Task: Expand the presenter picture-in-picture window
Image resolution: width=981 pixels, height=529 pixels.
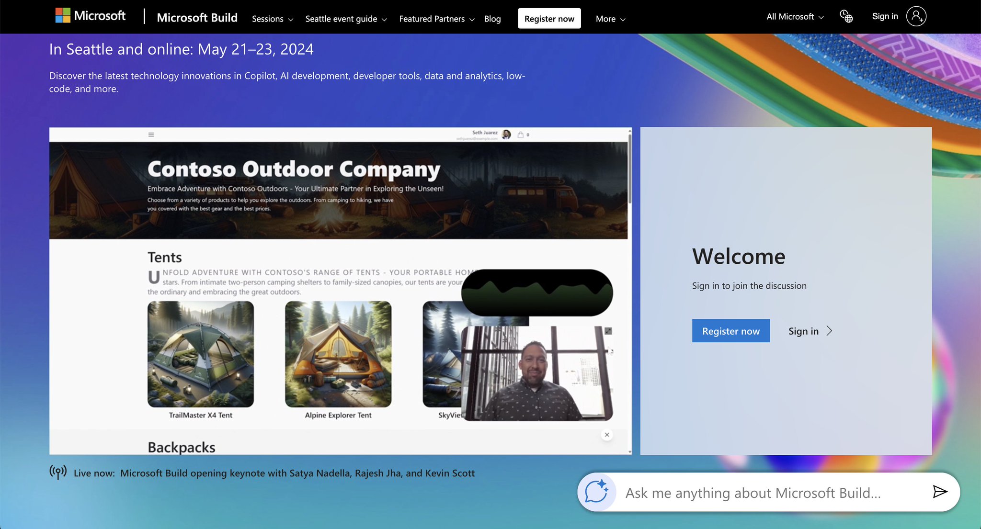Action: pyautogui.click(x=608, y=331)
